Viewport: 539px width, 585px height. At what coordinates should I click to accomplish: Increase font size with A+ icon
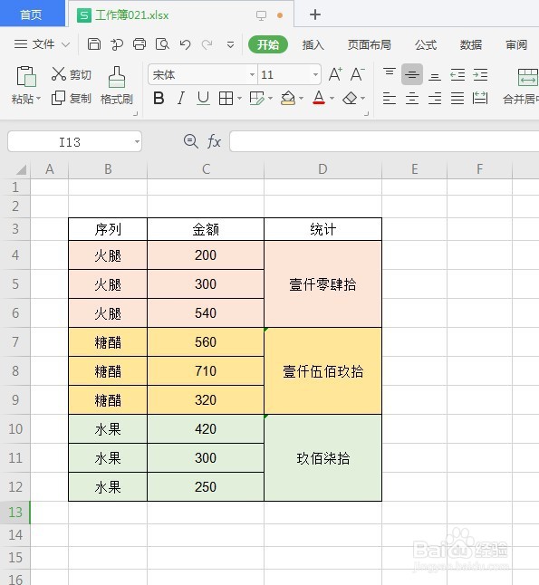(x=335, y=74)
